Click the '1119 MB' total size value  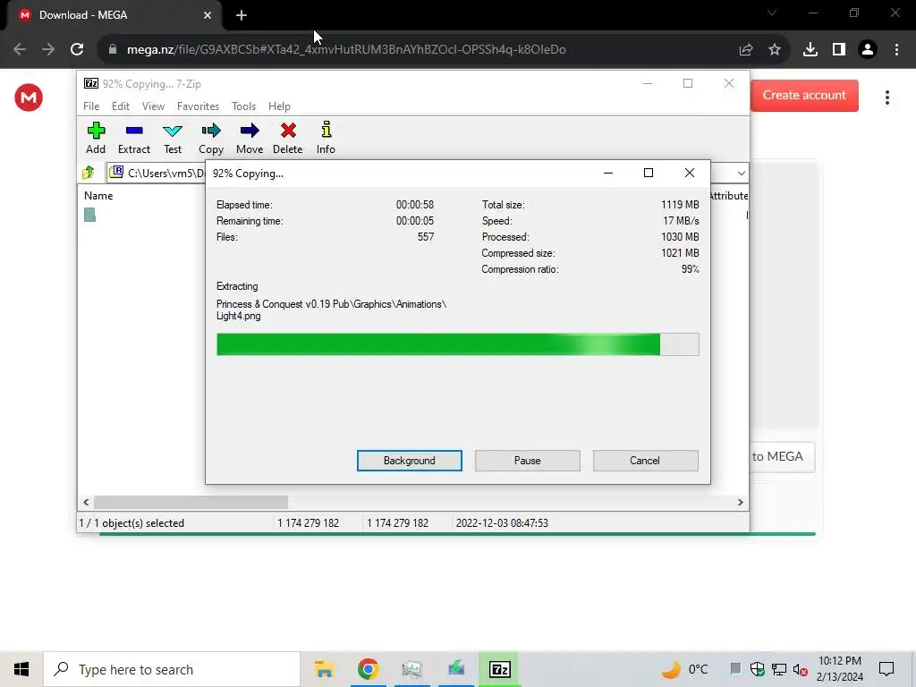680,205
